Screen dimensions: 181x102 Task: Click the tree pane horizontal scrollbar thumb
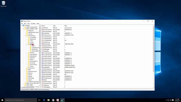[x=28, y=88]
